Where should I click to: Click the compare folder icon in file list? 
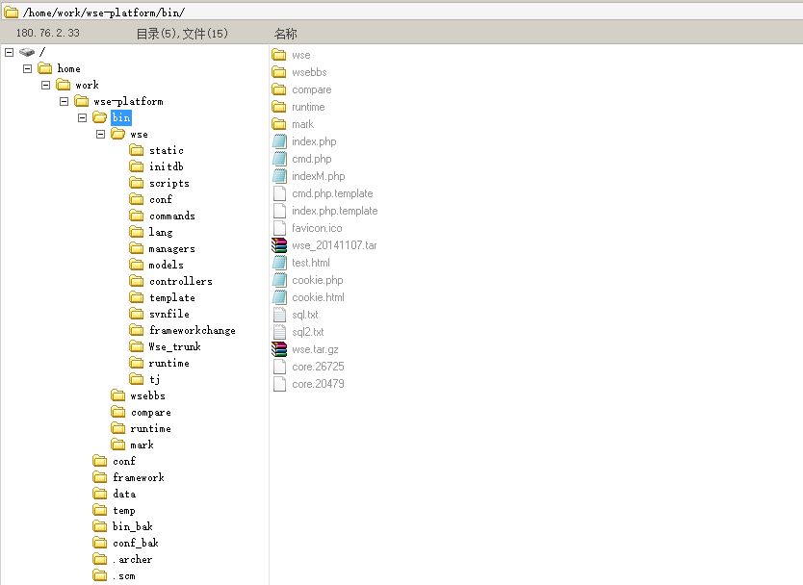pyautogui.click(x=279, y=89)
